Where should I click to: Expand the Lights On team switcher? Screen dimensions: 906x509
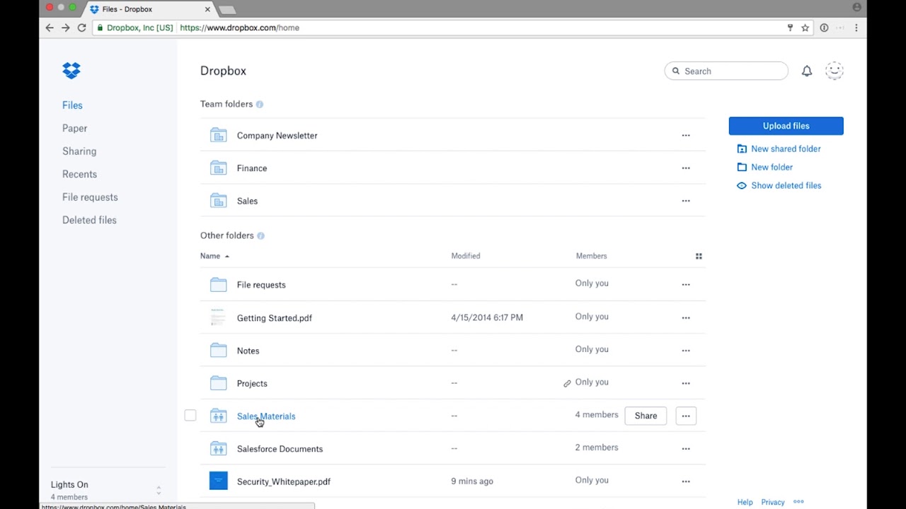pos(159,490)
